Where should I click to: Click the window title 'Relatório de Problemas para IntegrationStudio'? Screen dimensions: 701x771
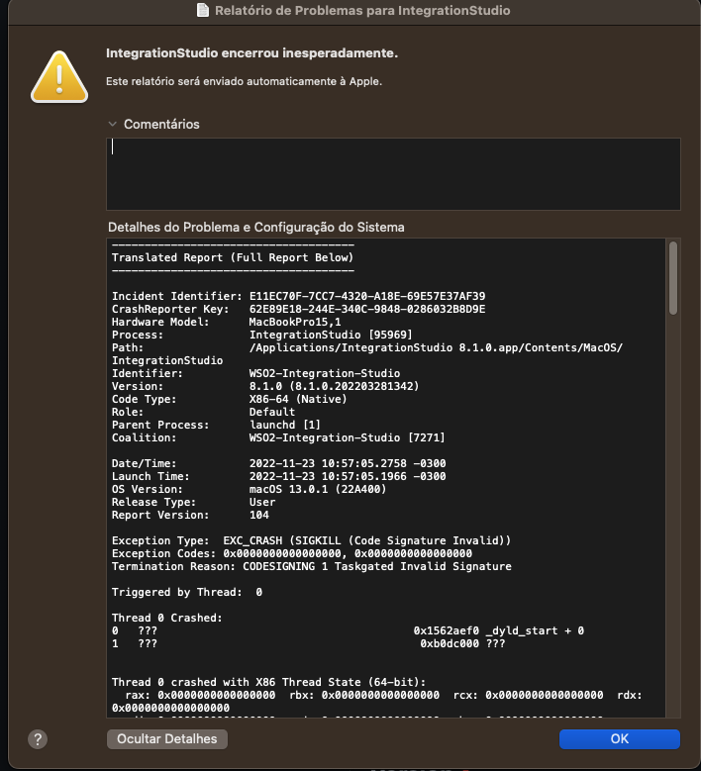[362, 10]
